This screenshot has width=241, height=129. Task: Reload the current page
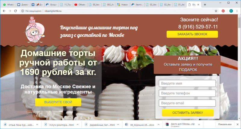tap(16, 11)
